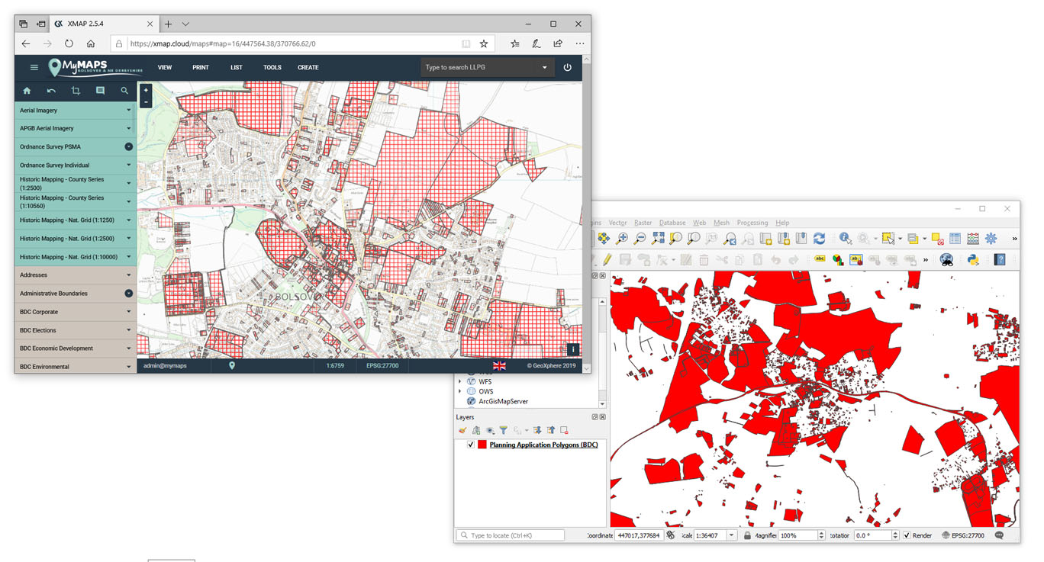
Task: Click the magnifier search icon in MyMaps toolbar
Action: click(124, 91)
